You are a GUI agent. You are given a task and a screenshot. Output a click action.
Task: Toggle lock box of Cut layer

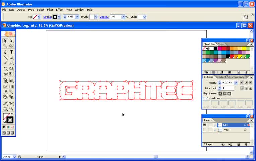pyautogui.click(x=210, y=125)
